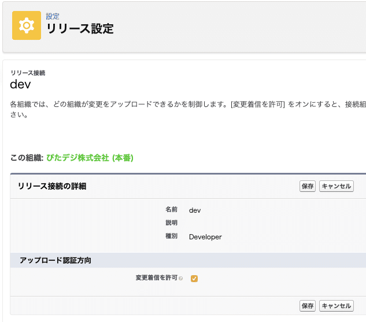This screenshot has height=322, width=366.
Task: Click the この組織: label
Action: (x=27, y=158)
